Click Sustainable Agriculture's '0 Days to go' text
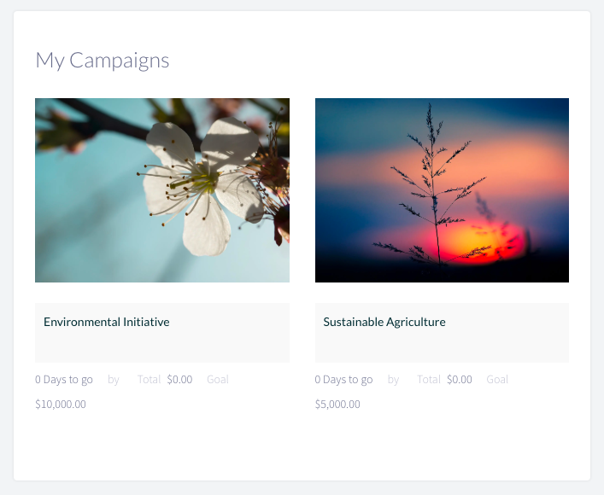604x495 pixels. 343,380
